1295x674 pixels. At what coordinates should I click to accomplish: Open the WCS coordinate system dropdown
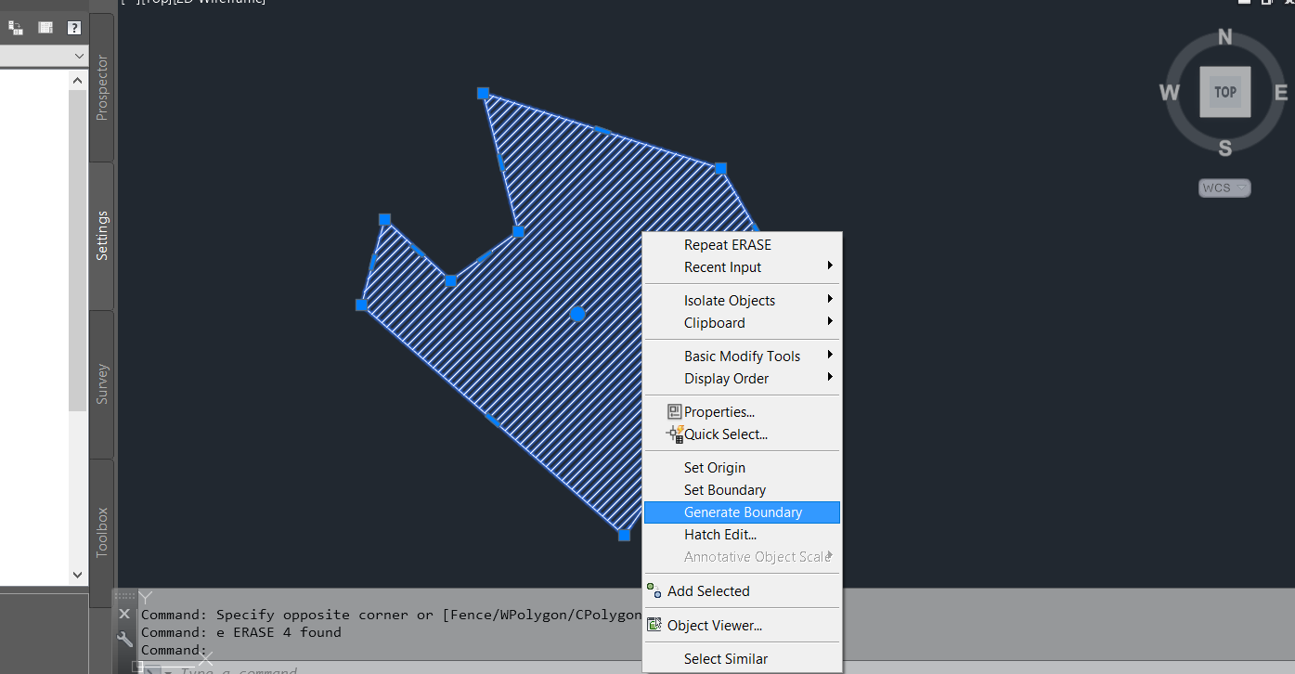1224,188
